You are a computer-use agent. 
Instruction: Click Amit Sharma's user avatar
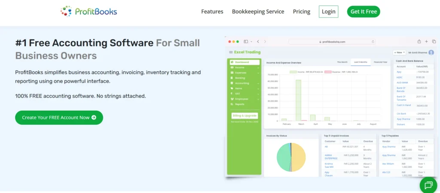point(431,52)
